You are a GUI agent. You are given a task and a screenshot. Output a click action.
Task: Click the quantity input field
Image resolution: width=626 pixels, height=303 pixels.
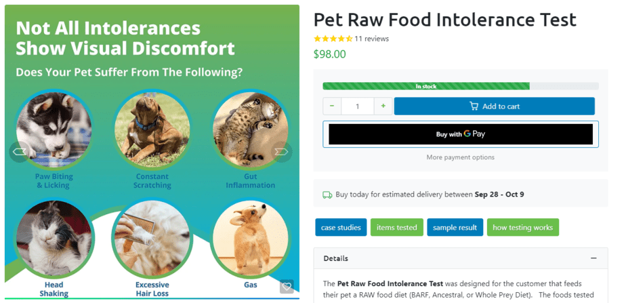point(358,106)
